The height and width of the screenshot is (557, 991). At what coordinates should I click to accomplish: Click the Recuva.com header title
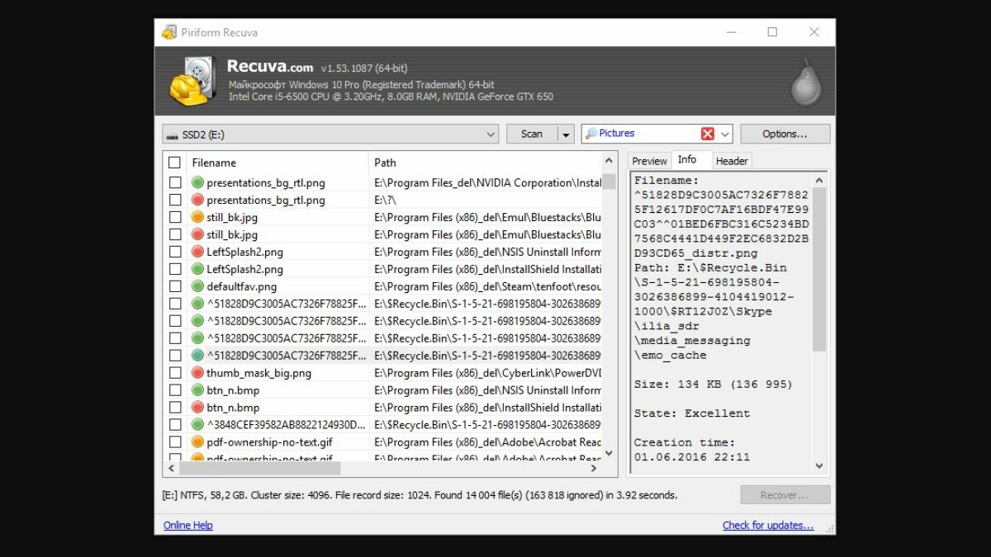(x=270, y=67)
